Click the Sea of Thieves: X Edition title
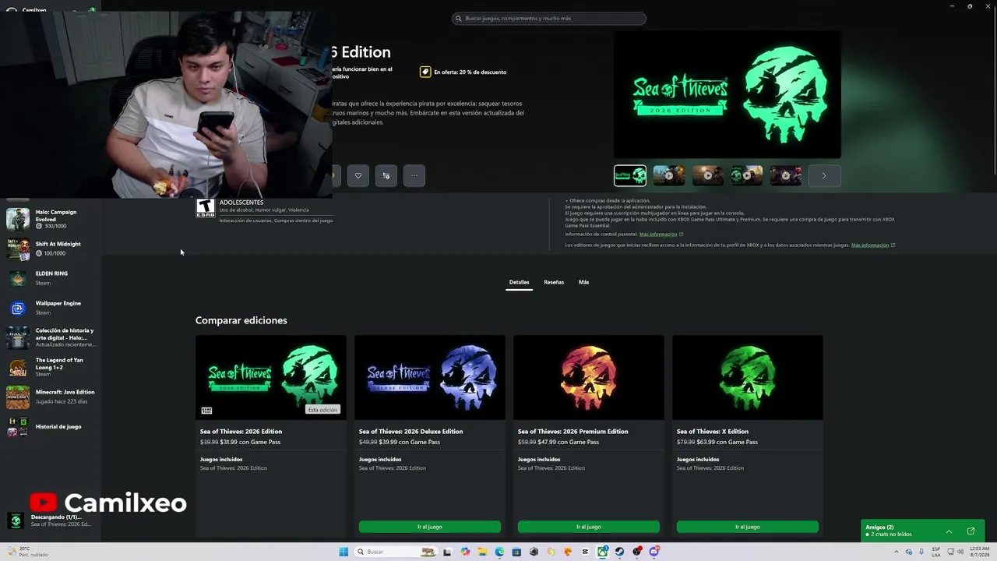Viewport: 997px width, 561px height. click(713, 432)
